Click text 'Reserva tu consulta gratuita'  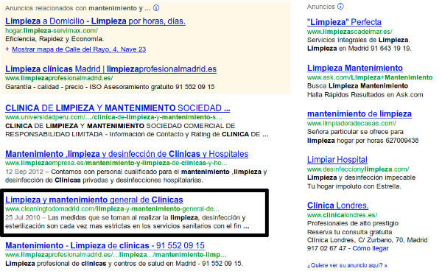[x=349, y=232]
